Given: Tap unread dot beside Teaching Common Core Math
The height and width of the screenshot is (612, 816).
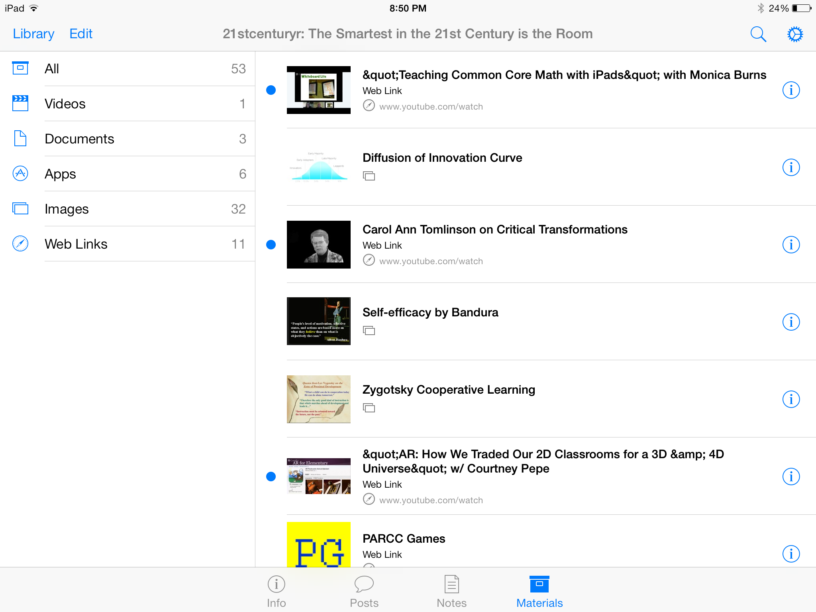Looking at the screenshot, I should click(271, 90).
